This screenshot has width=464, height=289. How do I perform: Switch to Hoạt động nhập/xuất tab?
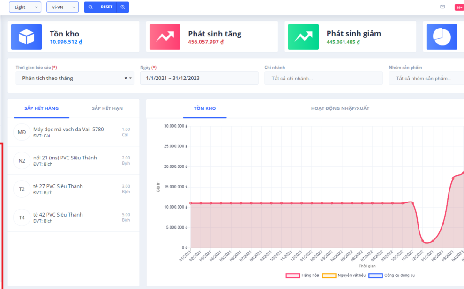click(340, 108)
